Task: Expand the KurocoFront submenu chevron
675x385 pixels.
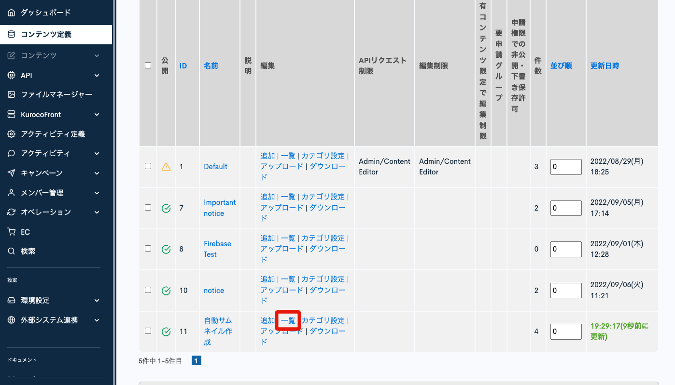Action: point(97,115)
